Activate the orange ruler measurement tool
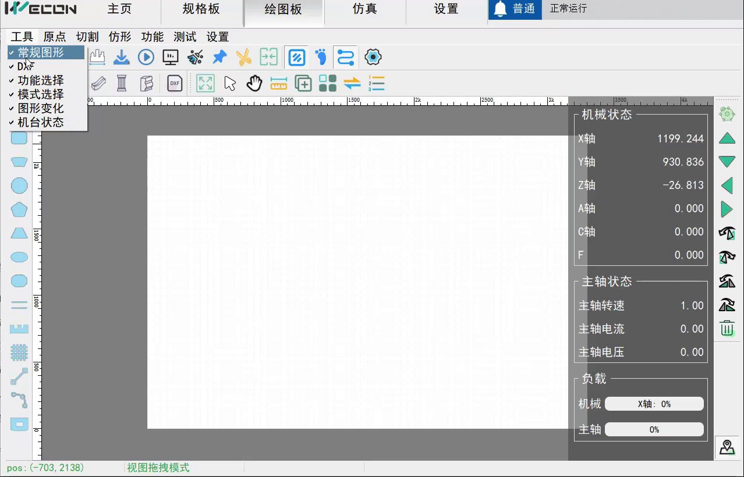The width and height of the screenshot is (744, 477). (278, 83)
